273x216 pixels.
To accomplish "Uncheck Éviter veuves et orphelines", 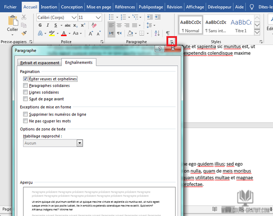I will point(25,79).
